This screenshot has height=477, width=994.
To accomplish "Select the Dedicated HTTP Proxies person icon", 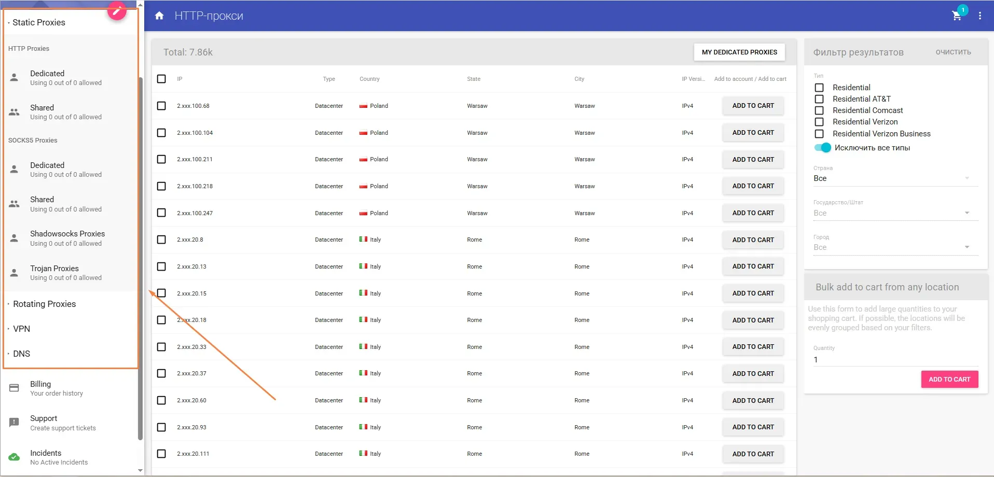I will click(14, 78).
